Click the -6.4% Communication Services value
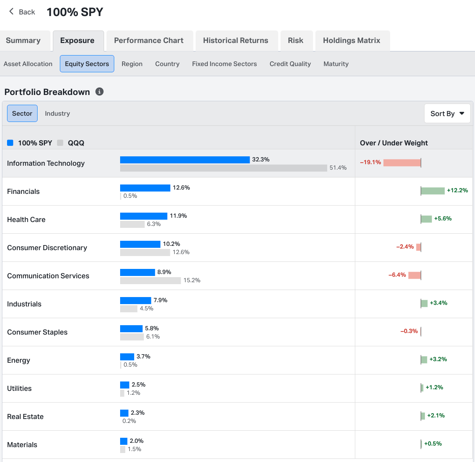Screen dimensions: 475x462 (397, 275)
